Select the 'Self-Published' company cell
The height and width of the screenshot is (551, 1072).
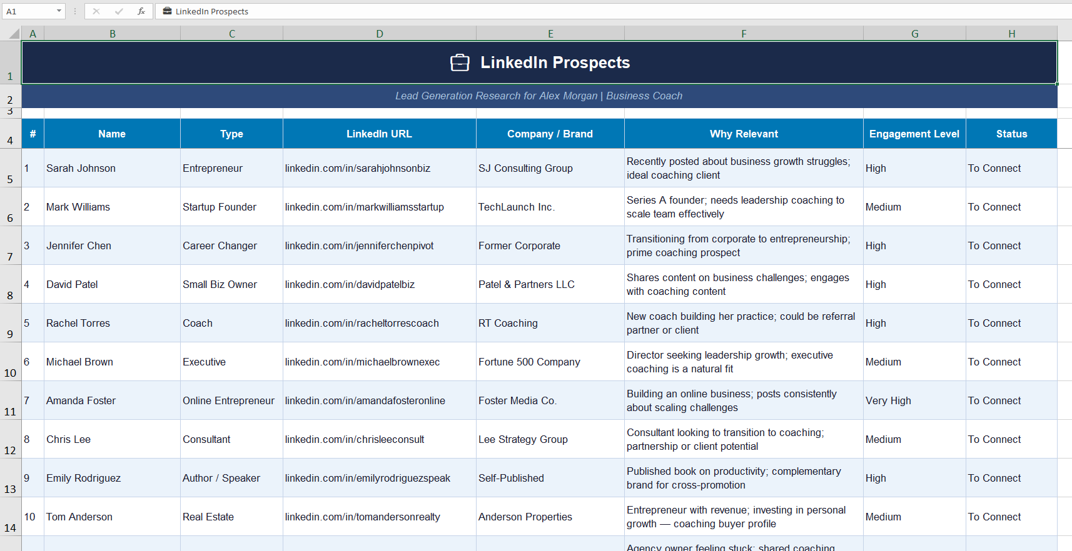click(x=550, y=478)
